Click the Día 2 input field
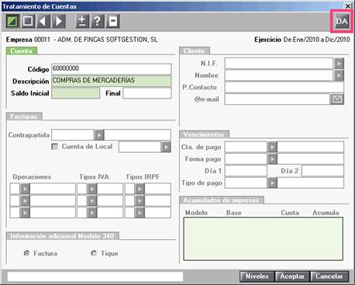Viewport: 355px width, 285px height. tap(322, 171)
